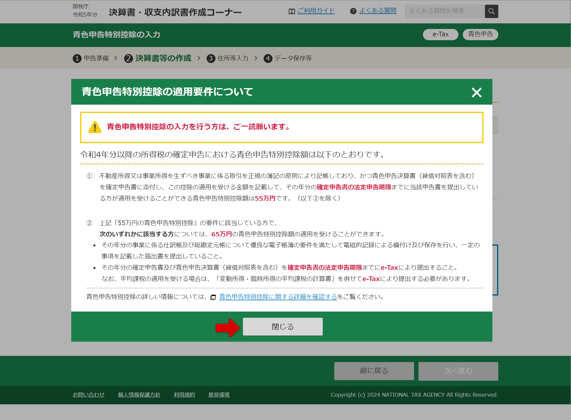The width and height of the screenshot is (571, 420).
Task: Click the 推奨環境 footer link
Action: pos(218,395)
